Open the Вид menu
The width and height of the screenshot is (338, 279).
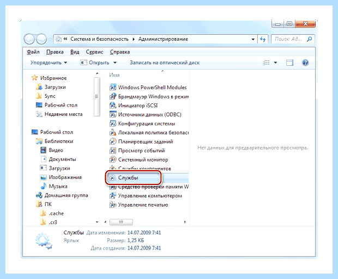pos(75,52)
